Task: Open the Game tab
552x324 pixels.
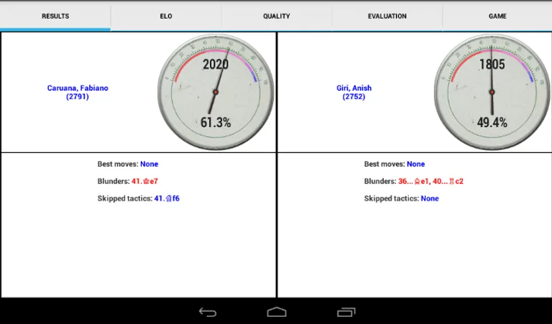Action: [497, 16]
